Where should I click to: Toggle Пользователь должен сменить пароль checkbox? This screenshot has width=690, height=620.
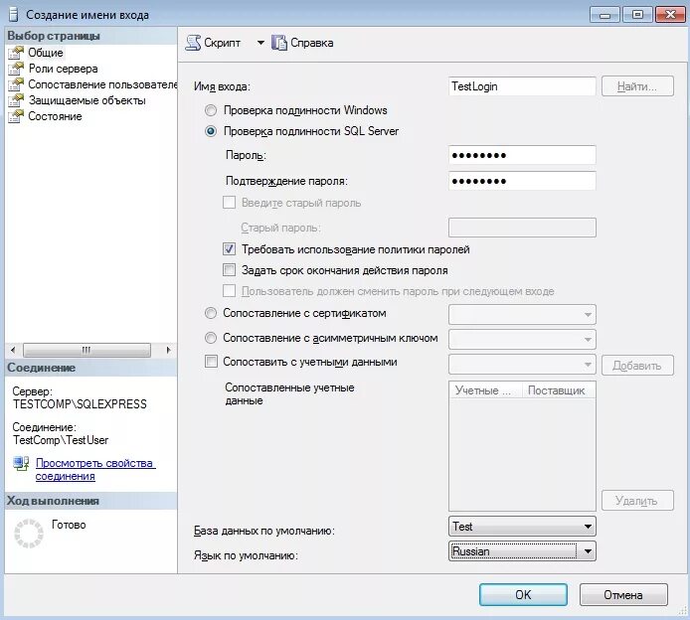coord(229,291)
